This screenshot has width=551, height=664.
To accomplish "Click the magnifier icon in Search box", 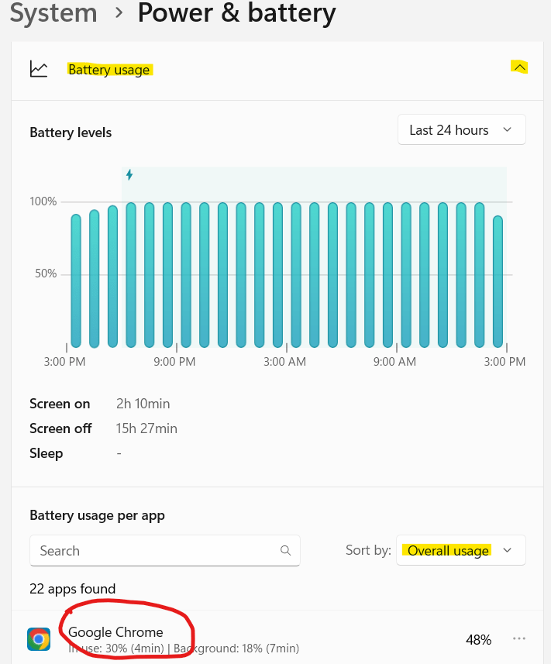I will (286, 551).
